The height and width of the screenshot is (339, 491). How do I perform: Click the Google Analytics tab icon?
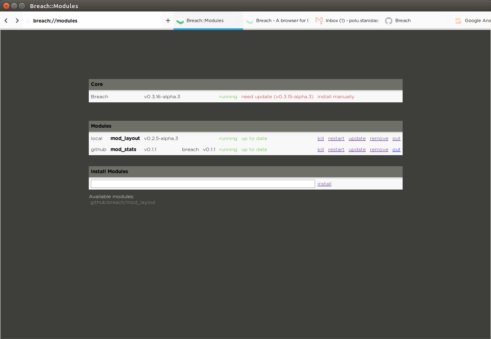[458, 21]
